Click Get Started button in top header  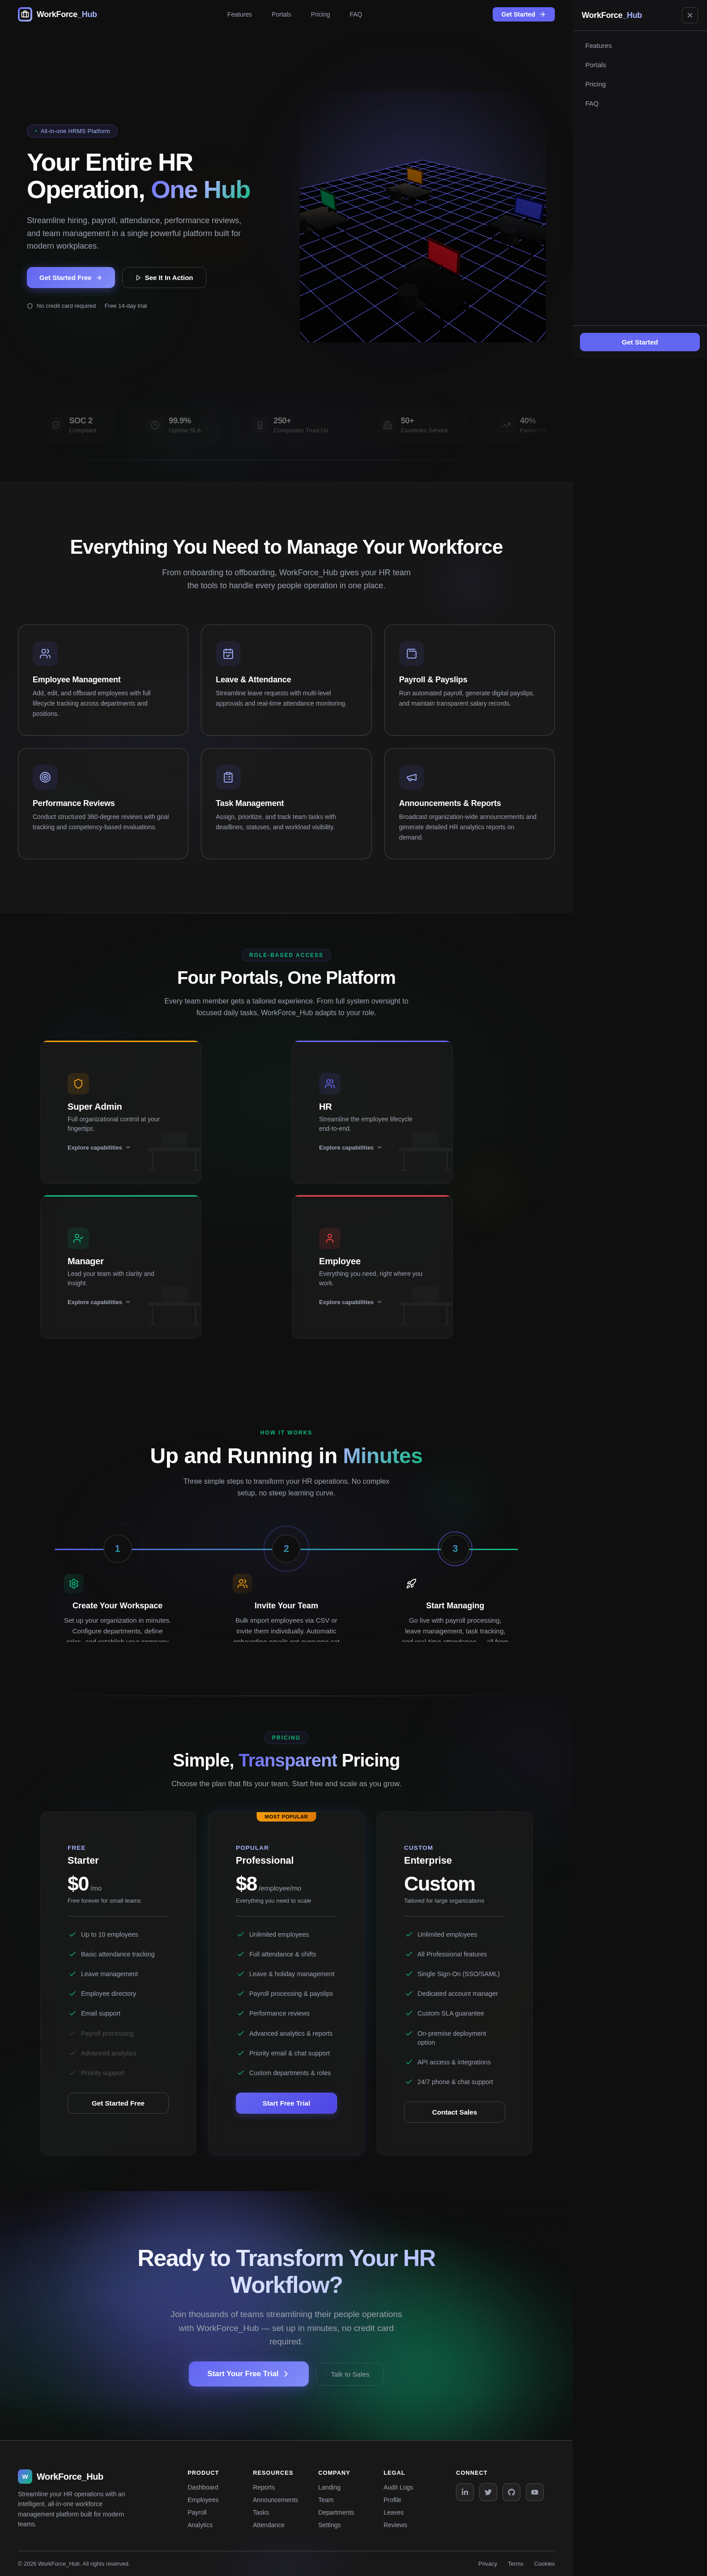click(523, 14)
